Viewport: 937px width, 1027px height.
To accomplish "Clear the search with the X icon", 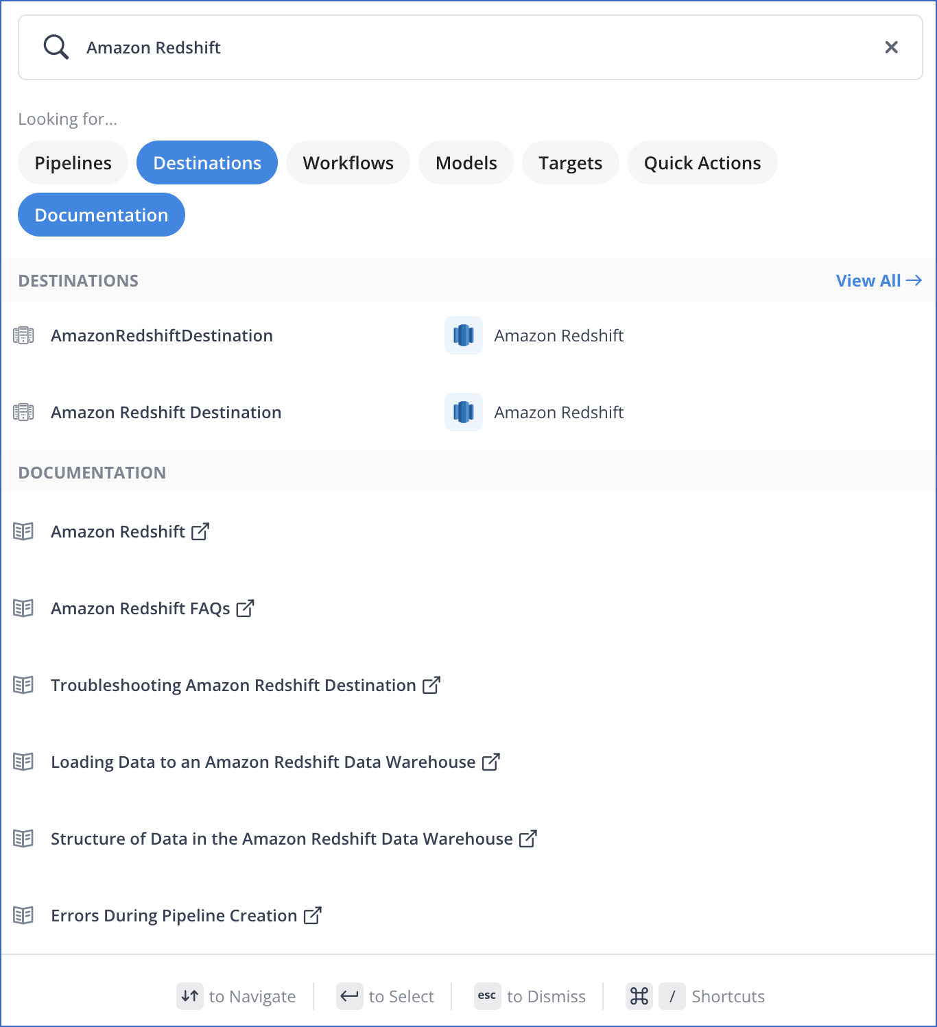I will pos(891,47).
